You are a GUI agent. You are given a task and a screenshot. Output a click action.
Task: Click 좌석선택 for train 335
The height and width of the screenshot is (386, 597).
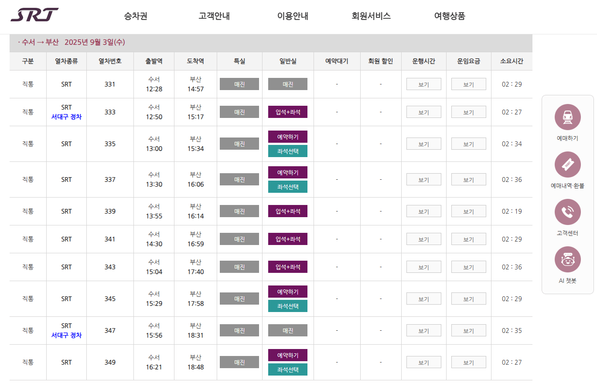coord(288,151)
